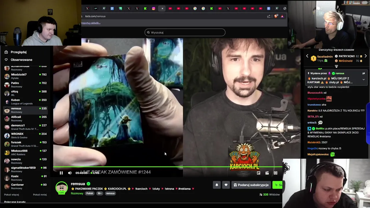Open Mlodziutki7 channel in the sidebar
Viewport: 370px width, 208px height.
pos(25,76)
